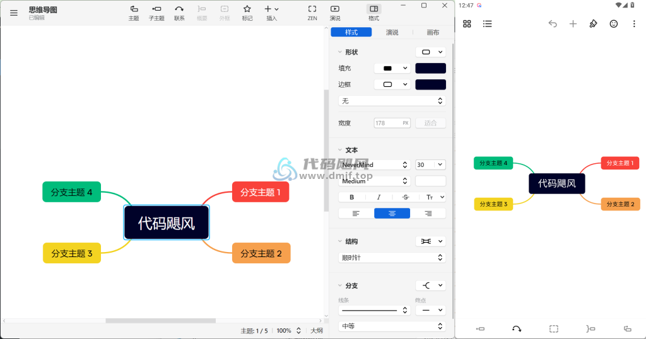This screenshot has height=339, width=646.
Task: Switch to the 画布 tab
Action: click(x=433, y=32)
